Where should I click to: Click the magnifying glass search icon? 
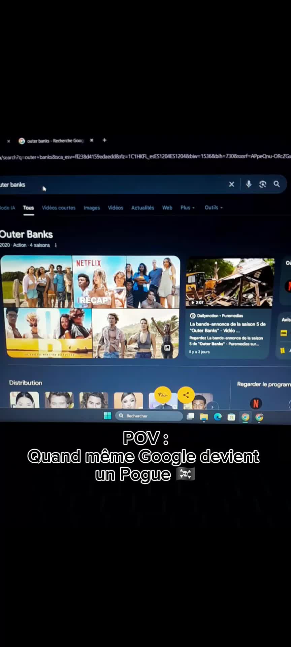(277, 184)
